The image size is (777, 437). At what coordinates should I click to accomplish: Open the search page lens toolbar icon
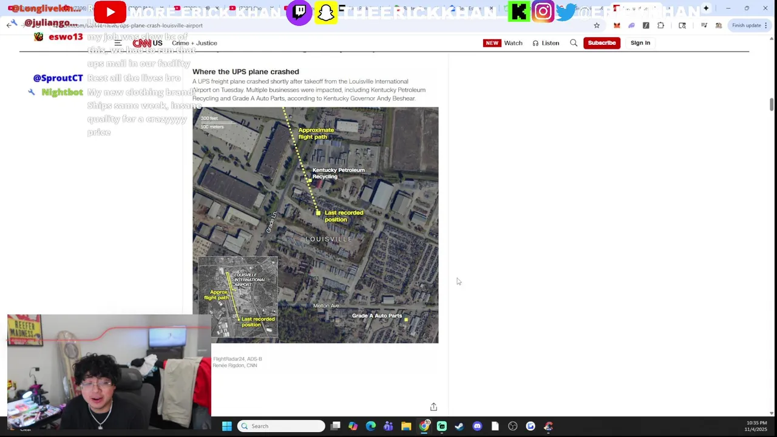tap(682, 25)
